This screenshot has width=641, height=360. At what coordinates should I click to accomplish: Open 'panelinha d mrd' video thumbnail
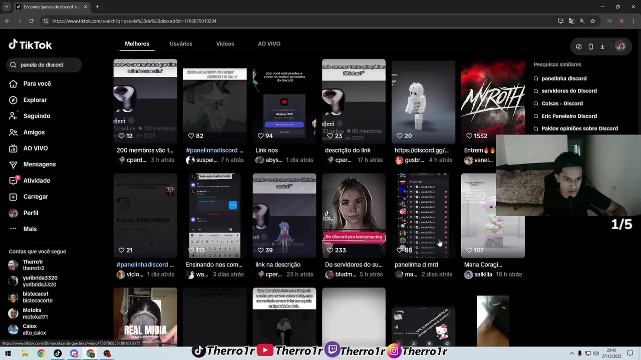(x=423, y=215)
